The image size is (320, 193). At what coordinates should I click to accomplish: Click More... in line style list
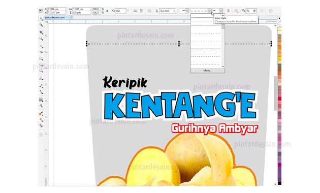[x=208, y=71]
